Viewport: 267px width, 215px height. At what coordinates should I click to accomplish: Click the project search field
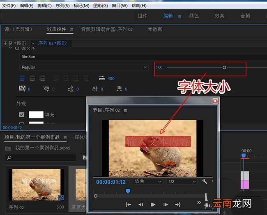click(41, 157)
